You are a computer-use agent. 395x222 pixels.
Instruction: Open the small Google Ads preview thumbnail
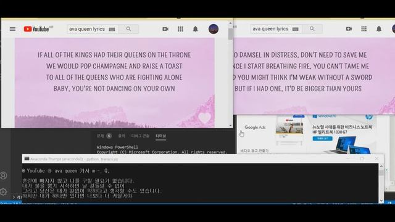pos(289,129)
